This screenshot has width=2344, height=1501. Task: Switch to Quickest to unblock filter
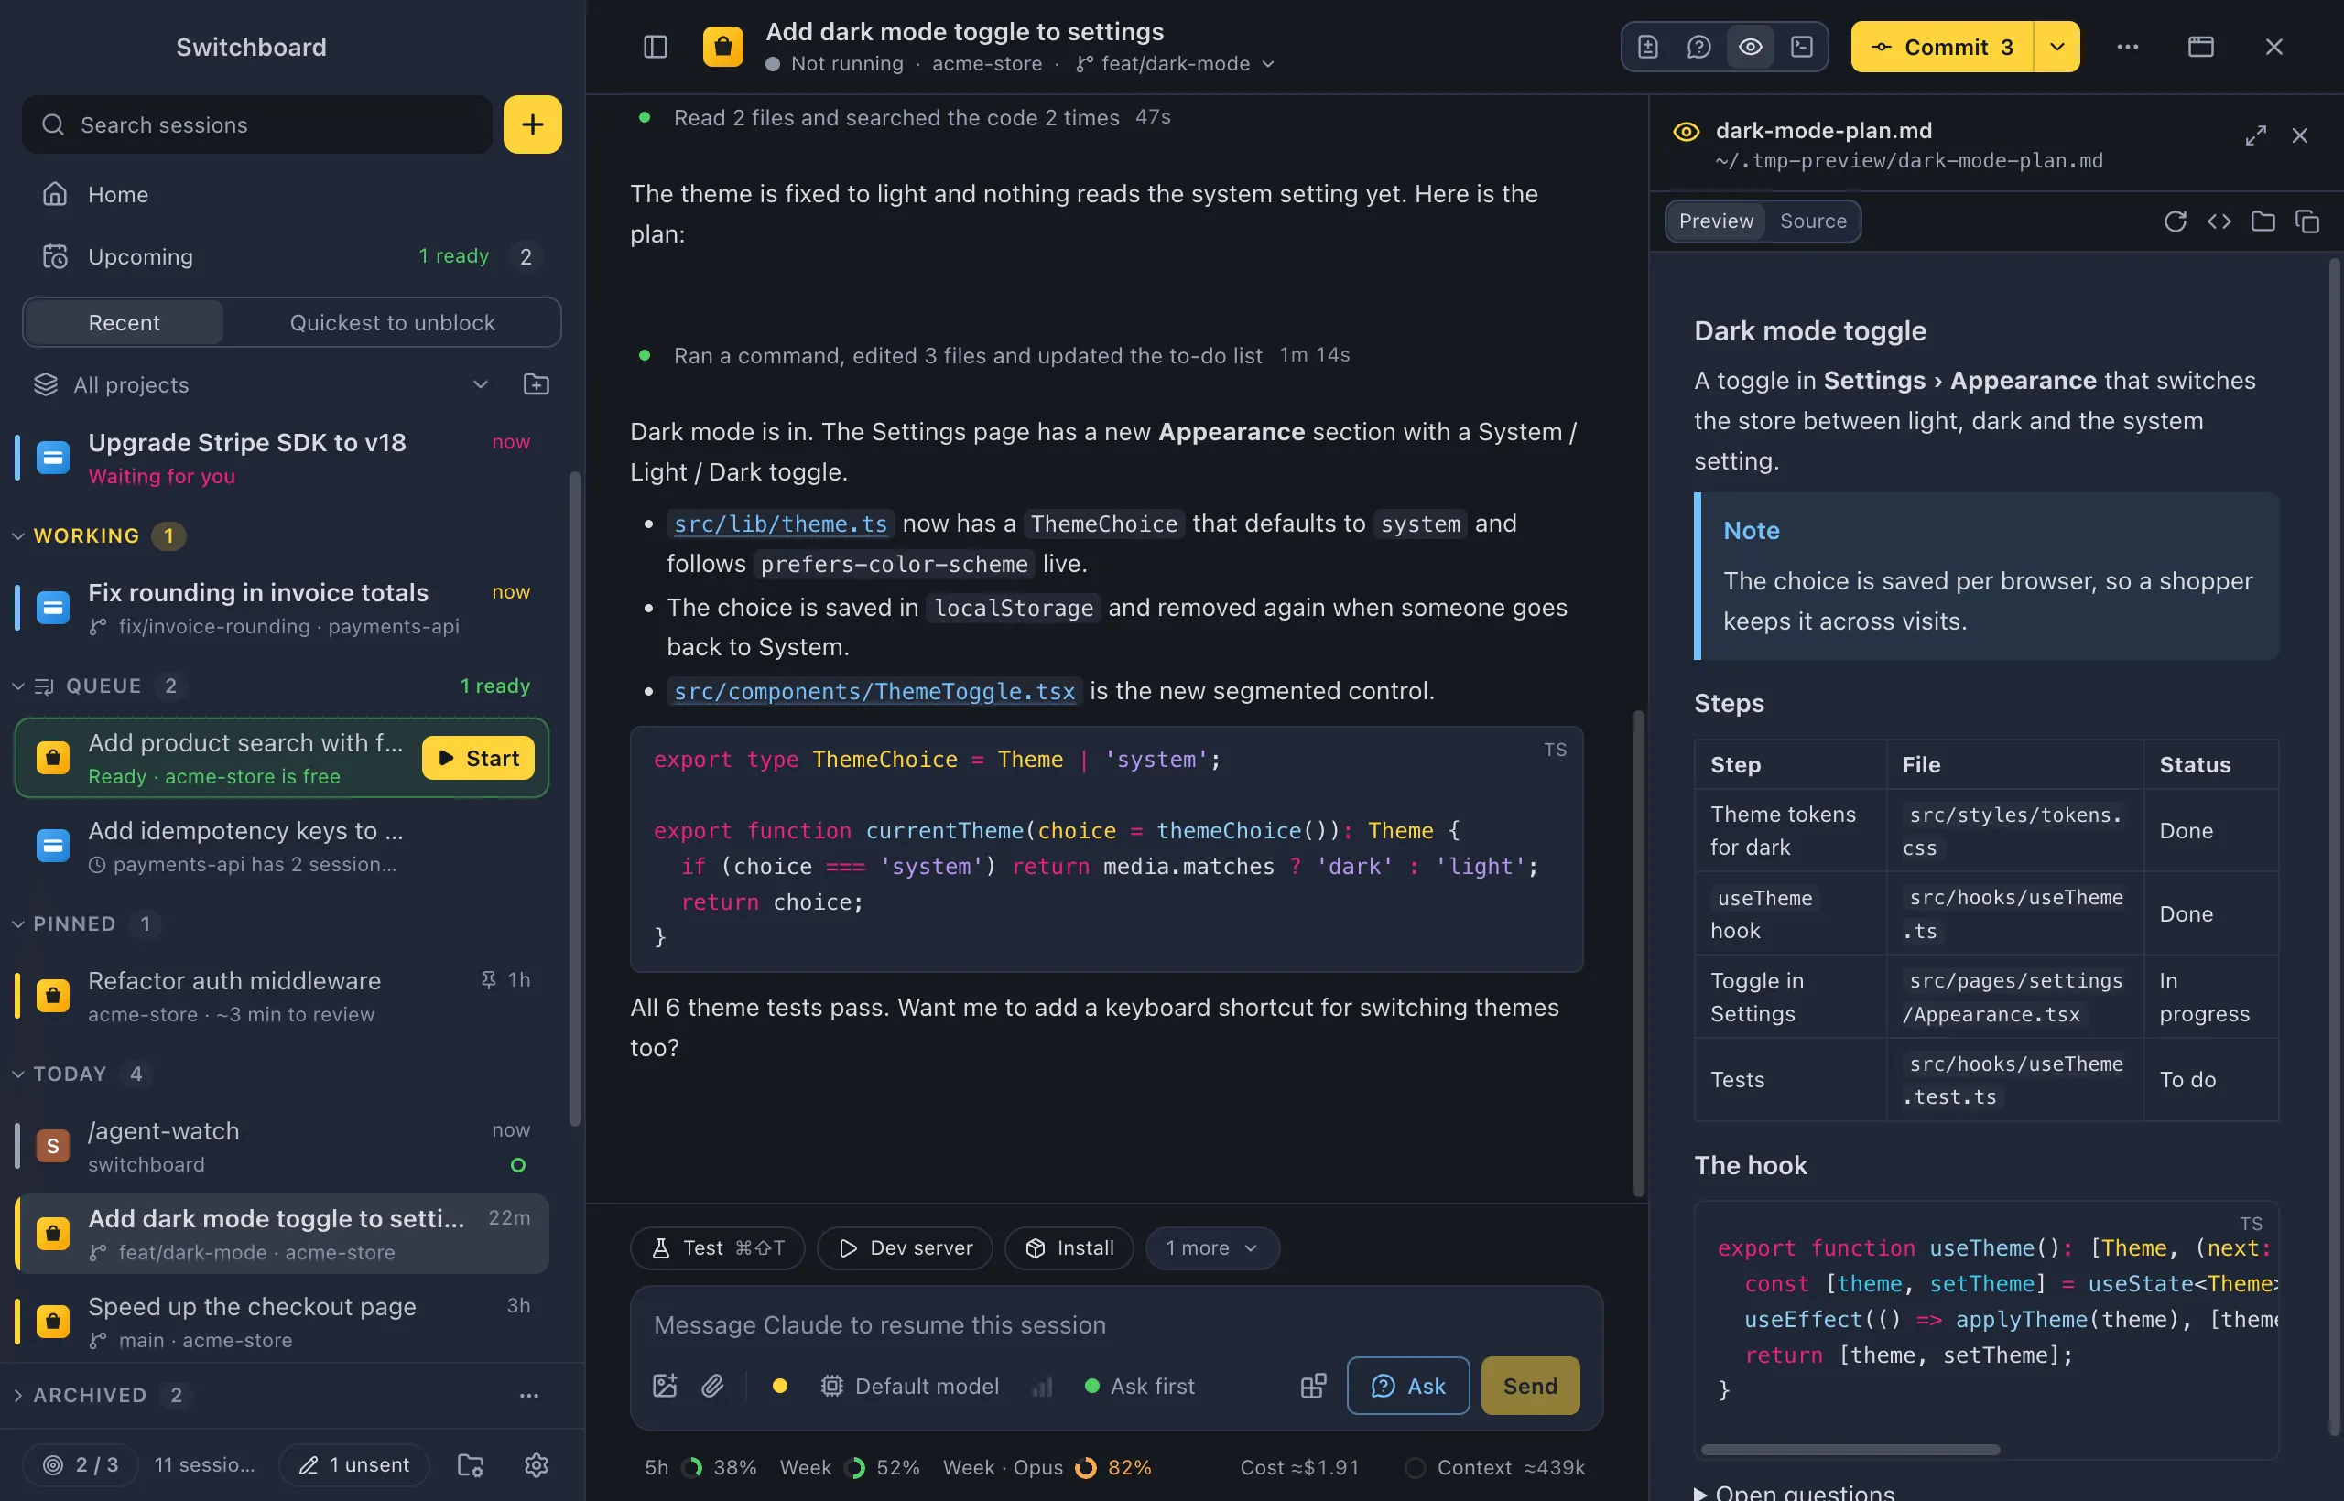392,322
